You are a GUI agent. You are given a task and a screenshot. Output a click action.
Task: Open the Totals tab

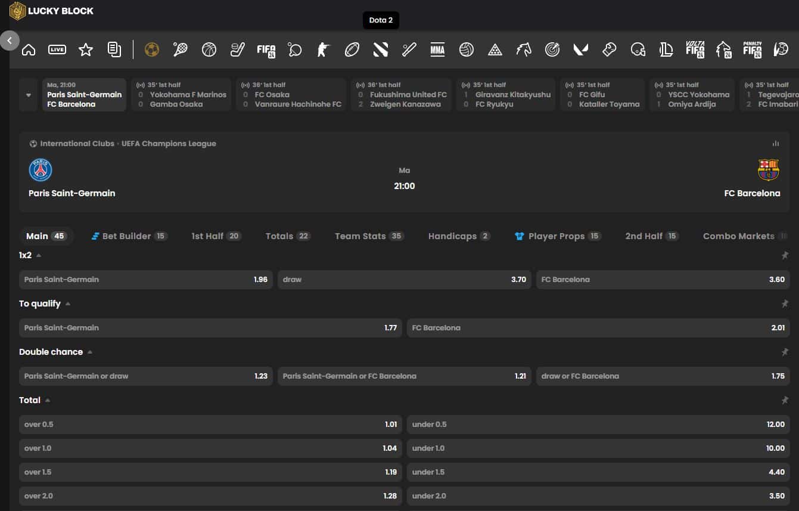pos(288,236)
